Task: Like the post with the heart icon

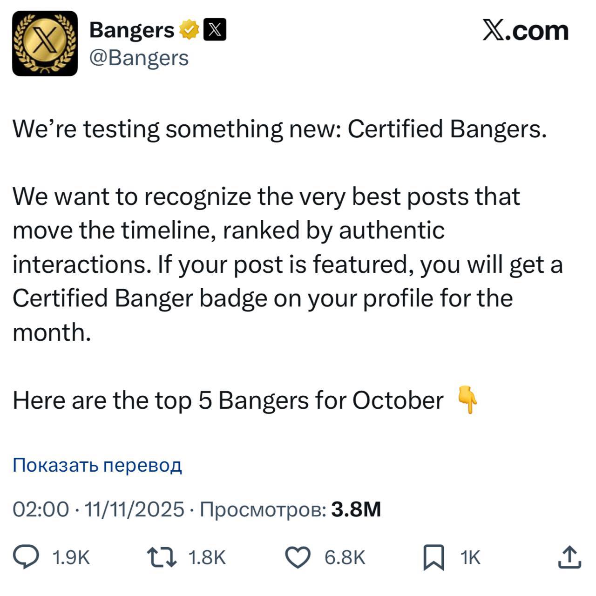Action: 297,557
